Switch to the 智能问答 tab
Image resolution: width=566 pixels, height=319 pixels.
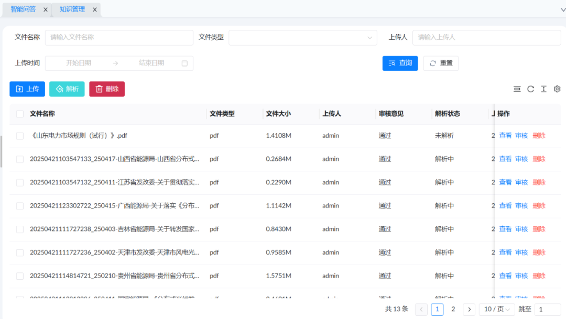tap(23, 9)
